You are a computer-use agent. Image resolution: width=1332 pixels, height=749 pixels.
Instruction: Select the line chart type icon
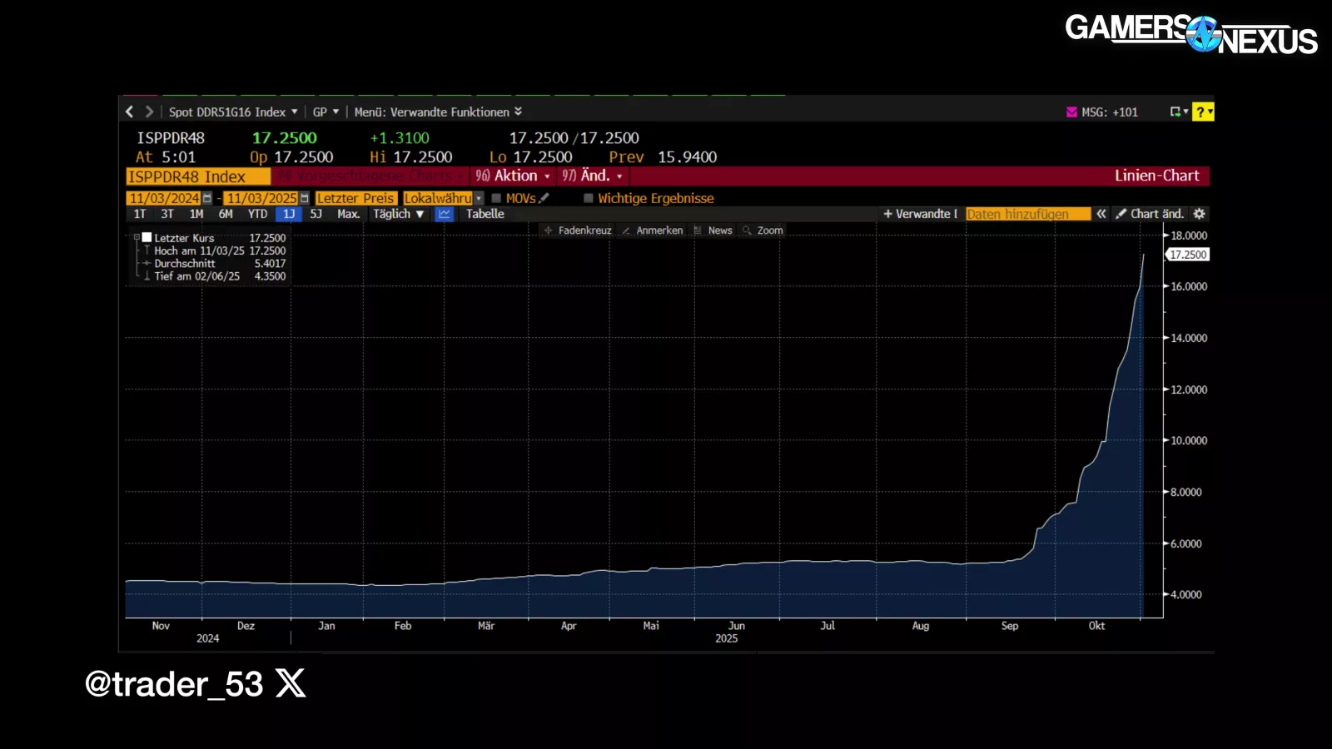click(x=445, y=214)
